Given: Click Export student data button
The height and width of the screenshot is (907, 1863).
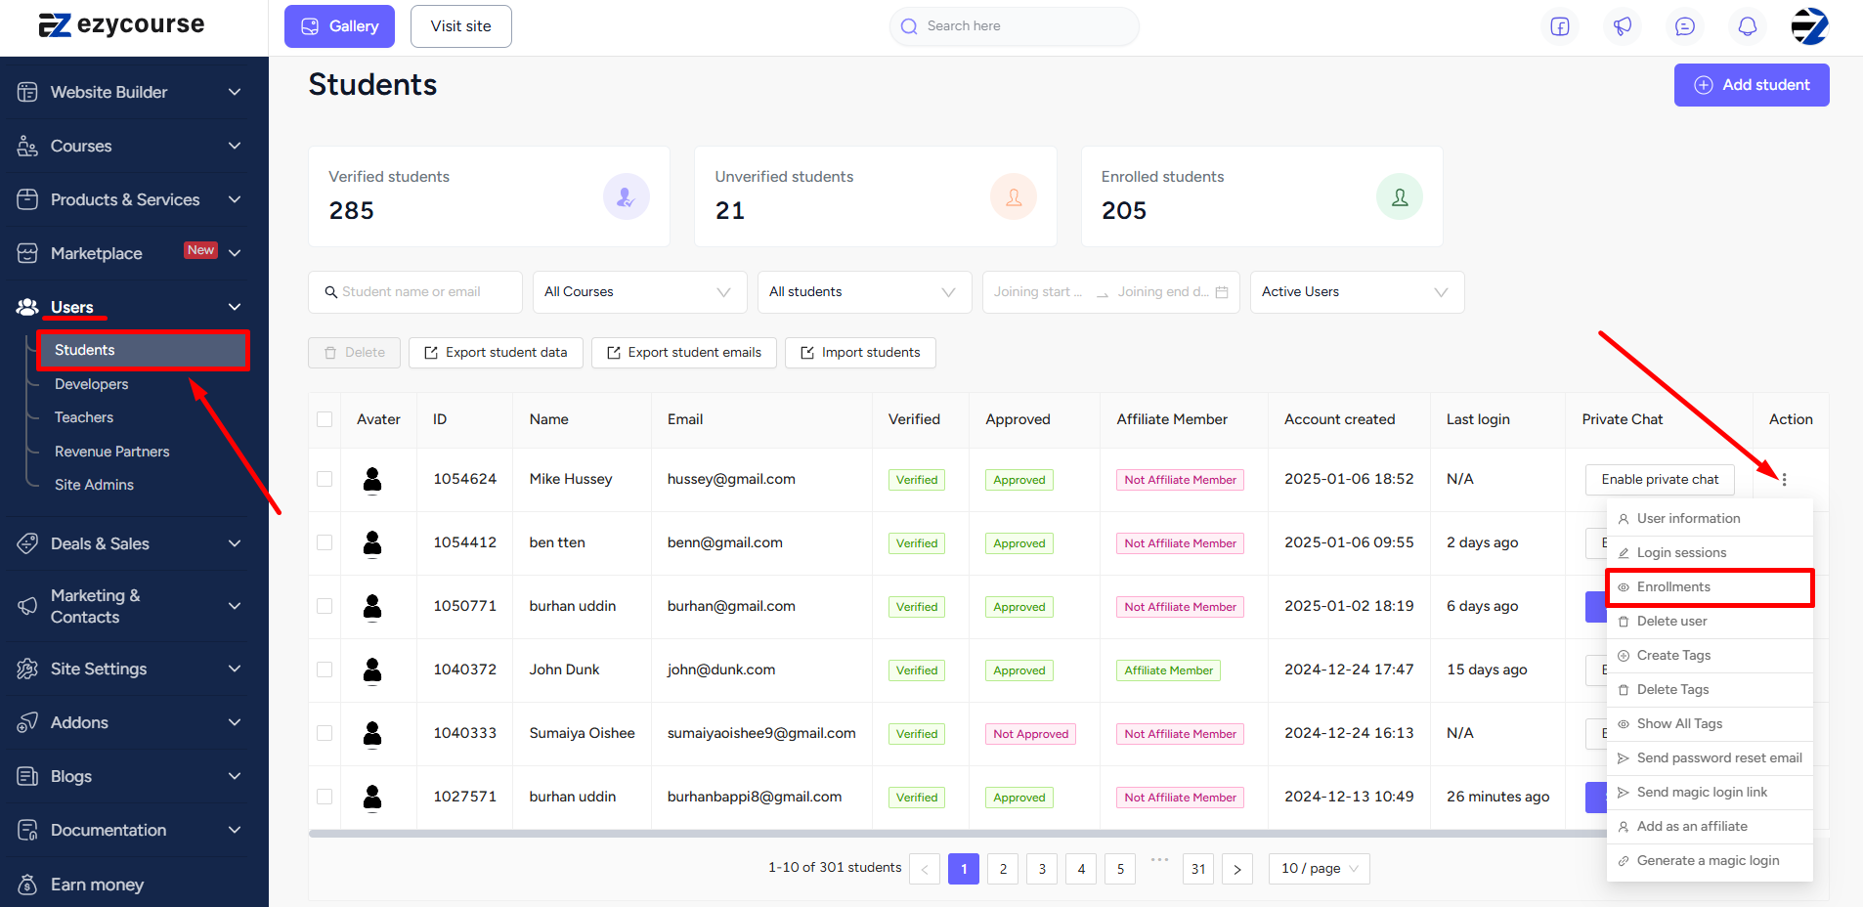Looking at the screenshot, I should click(x=496, y=353).
